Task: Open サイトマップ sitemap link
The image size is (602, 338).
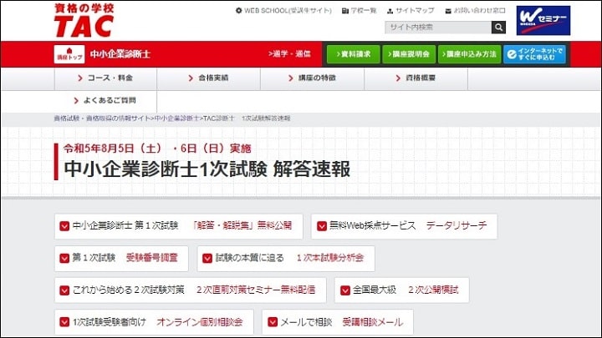Action: click(411, 11)
